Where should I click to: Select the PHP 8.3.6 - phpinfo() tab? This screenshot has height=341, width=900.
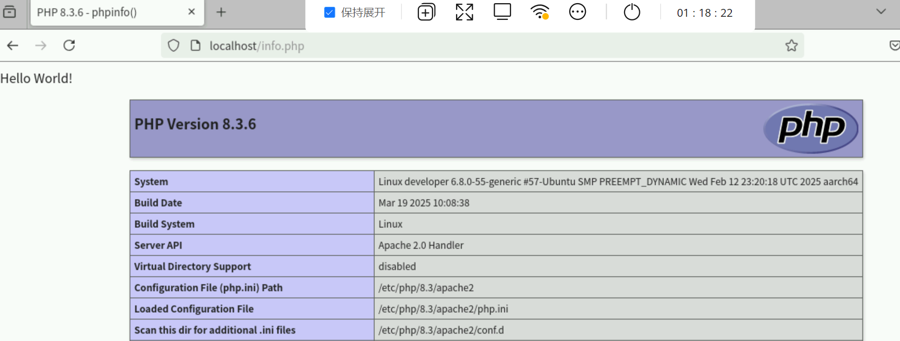point(117,13)
